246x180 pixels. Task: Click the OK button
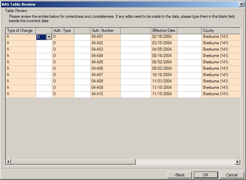click(x=206, y=175)
